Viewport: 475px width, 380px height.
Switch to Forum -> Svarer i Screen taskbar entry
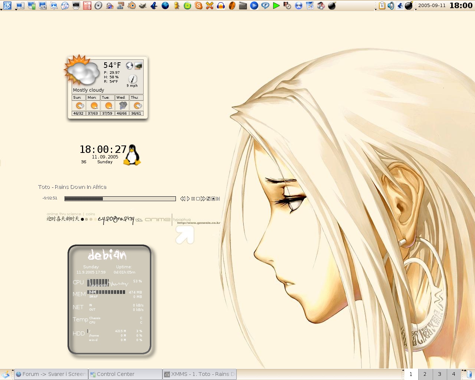[x=51, y=374]
